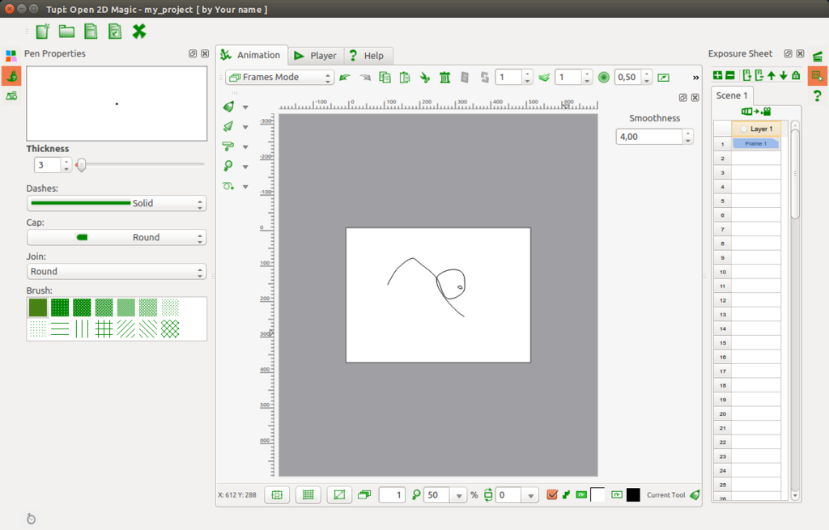Toggle the orange checkbox in status bar
The width and height of the screenshot is (829, 530).
point(552,495)
